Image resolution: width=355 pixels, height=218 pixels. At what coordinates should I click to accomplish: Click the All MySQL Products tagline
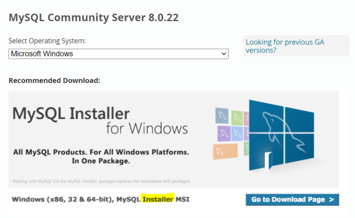(x=101, y=156)
